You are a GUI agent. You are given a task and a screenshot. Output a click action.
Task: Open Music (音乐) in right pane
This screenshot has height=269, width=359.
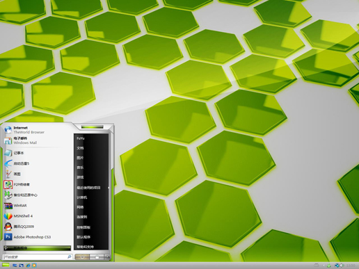80,168
